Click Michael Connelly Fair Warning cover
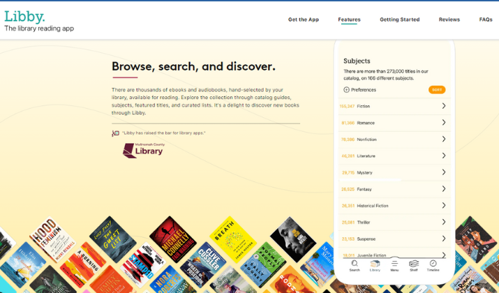The image size is (499, 293). [x=173, y=239]
